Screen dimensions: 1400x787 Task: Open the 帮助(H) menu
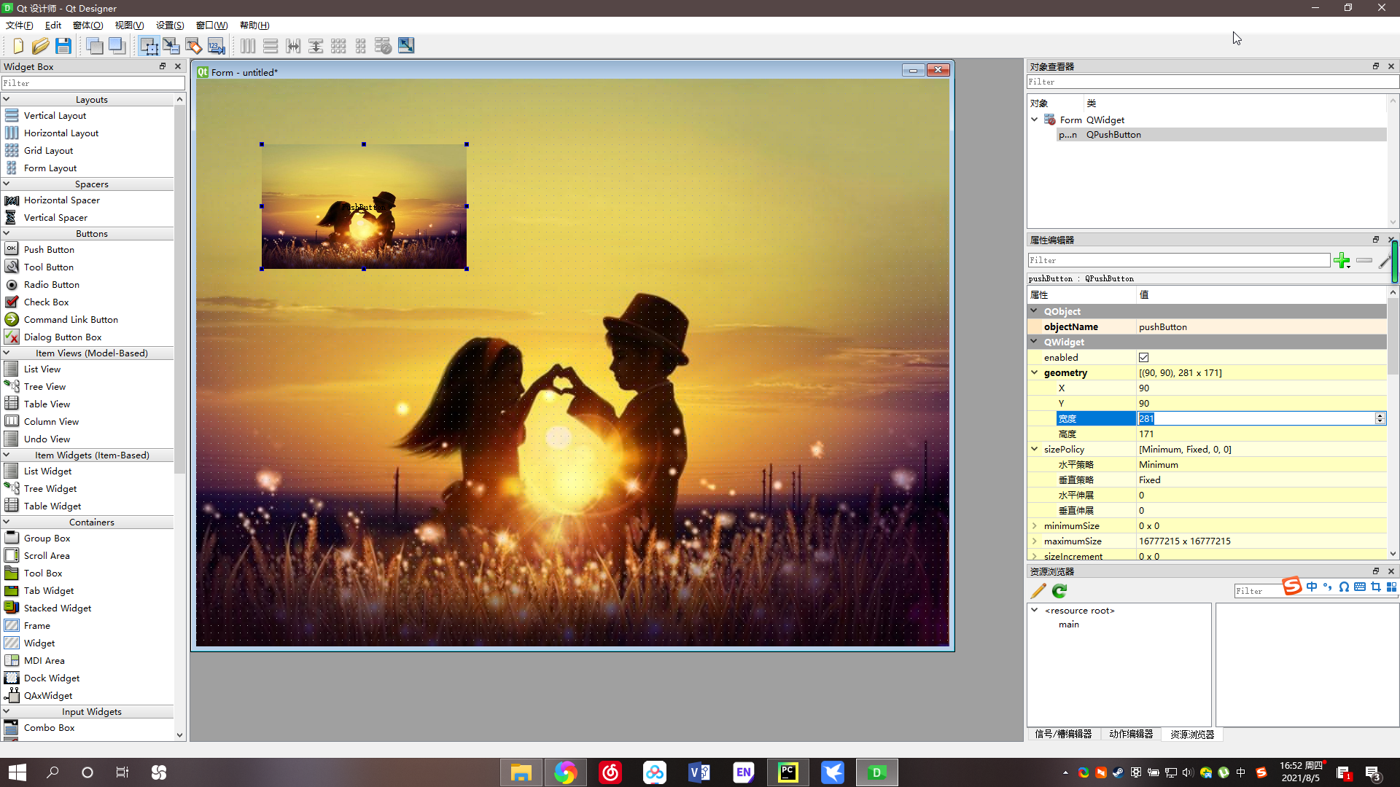pos(254,26)
